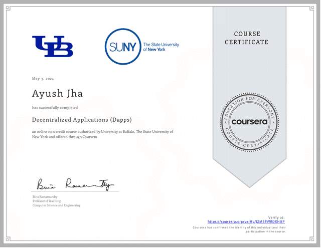
Task: Click the 'Verify at:' label
Action: pos(276,217)
